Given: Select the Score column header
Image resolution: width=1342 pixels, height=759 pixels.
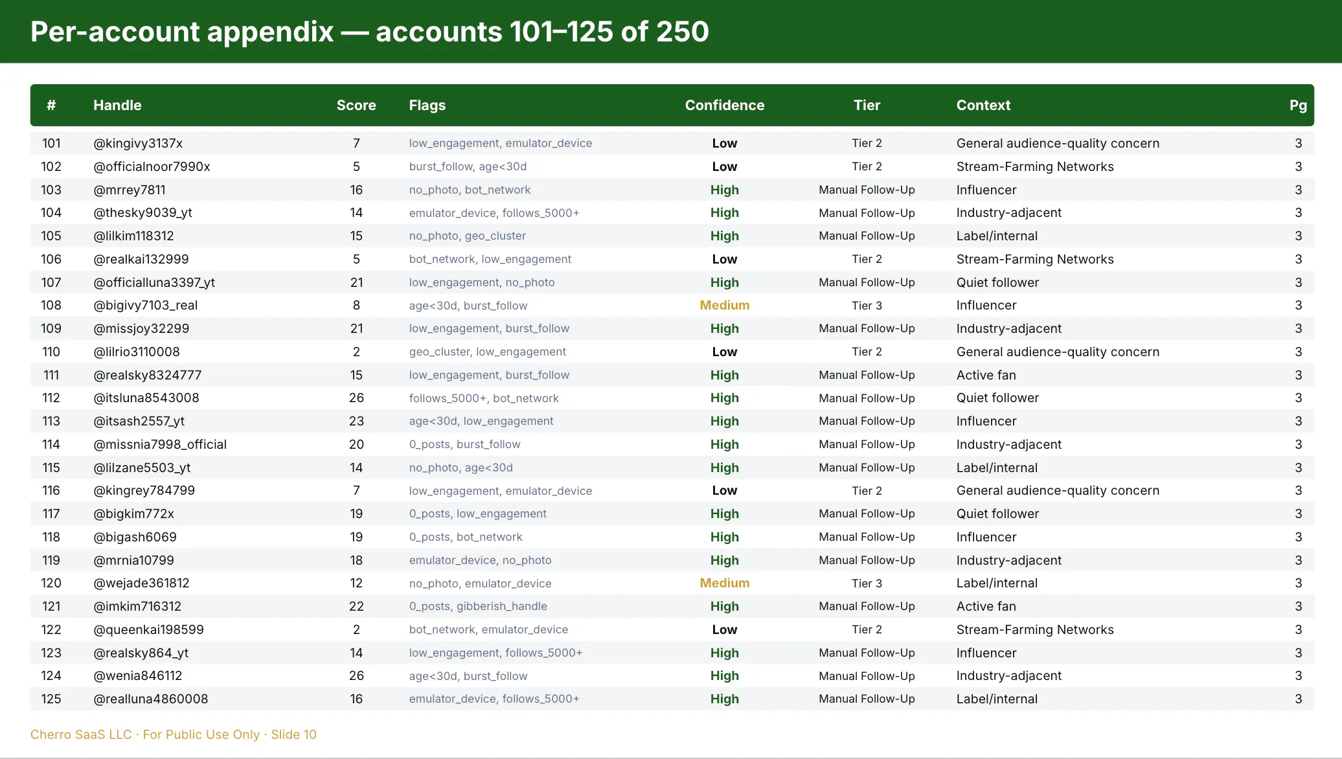Looking at the screenshot, I should pyautogui.click(x=356, y=105).
